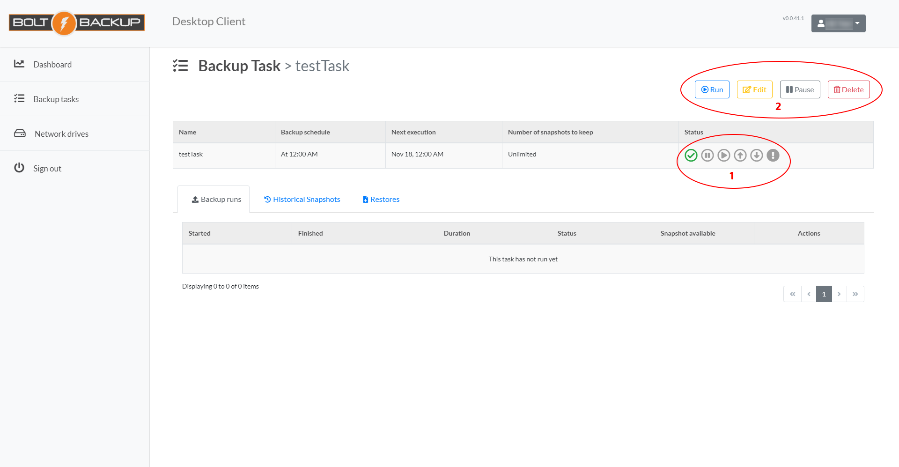Open the user account dropdown
Screen dimensions: 899x467
[838, 23]
